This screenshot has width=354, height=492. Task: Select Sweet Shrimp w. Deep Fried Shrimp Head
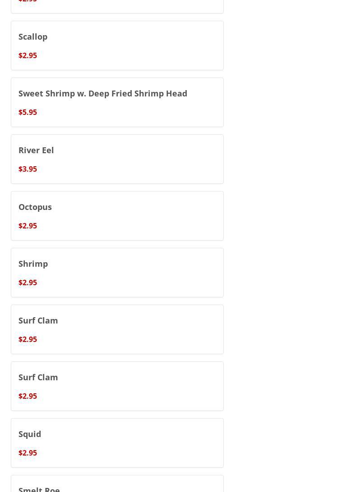coord(102,93)
